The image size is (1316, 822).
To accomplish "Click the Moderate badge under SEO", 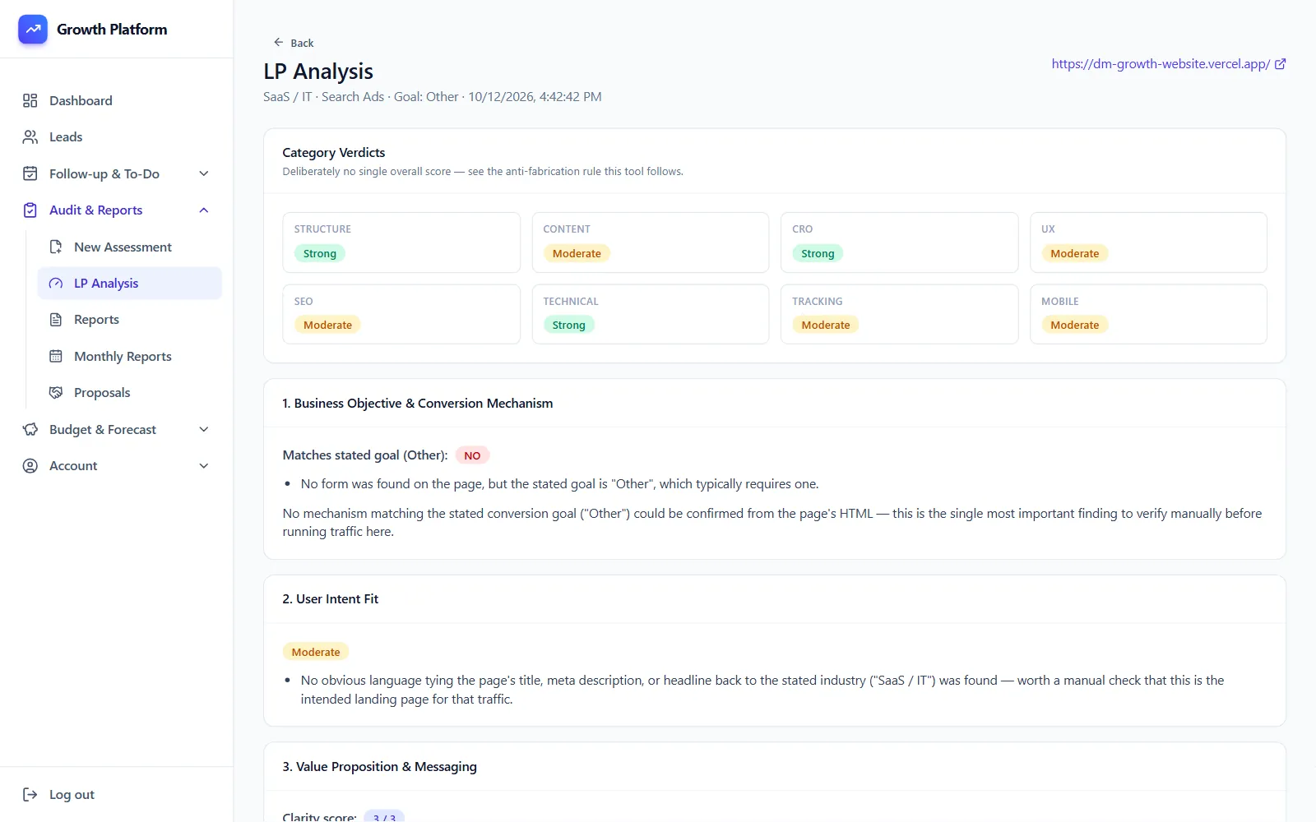I will (327, 325).
